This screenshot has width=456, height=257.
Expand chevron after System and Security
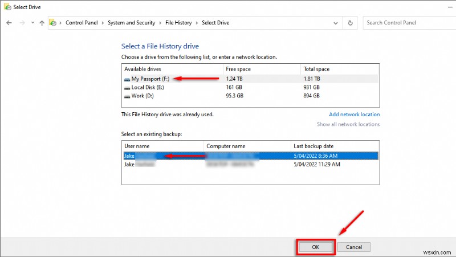coord(160,23)
